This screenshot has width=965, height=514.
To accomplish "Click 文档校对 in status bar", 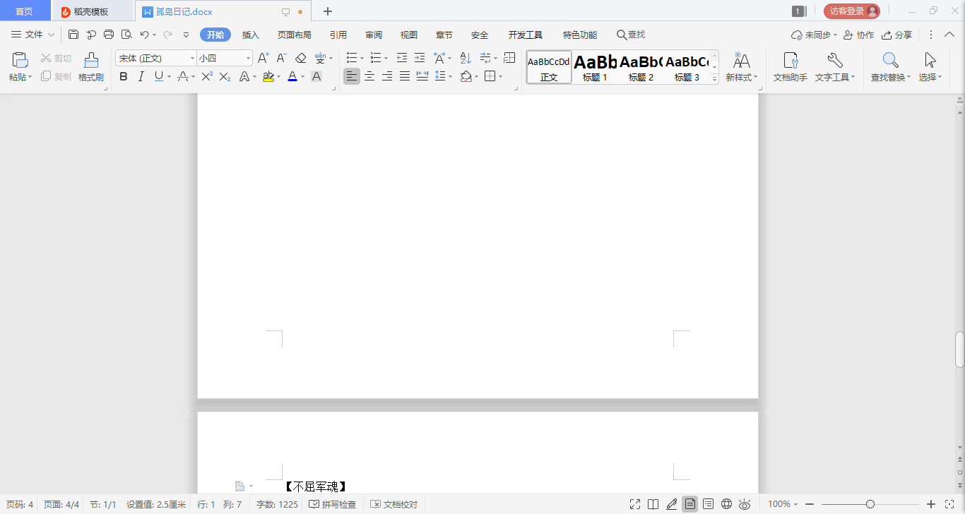I will (394, 504).
